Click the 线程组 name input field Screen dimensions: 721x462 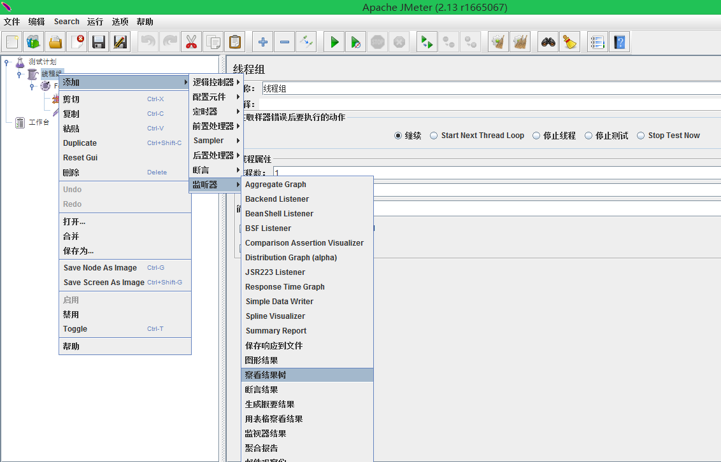point(491,88)
